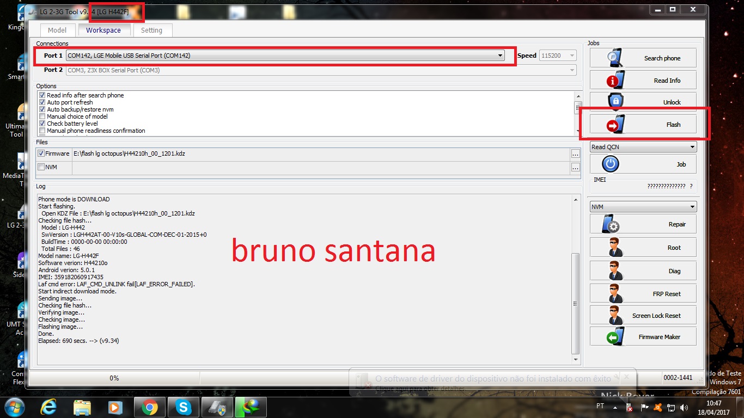Click log line 'Android verion: 5.0.1'

pos(66,270)
